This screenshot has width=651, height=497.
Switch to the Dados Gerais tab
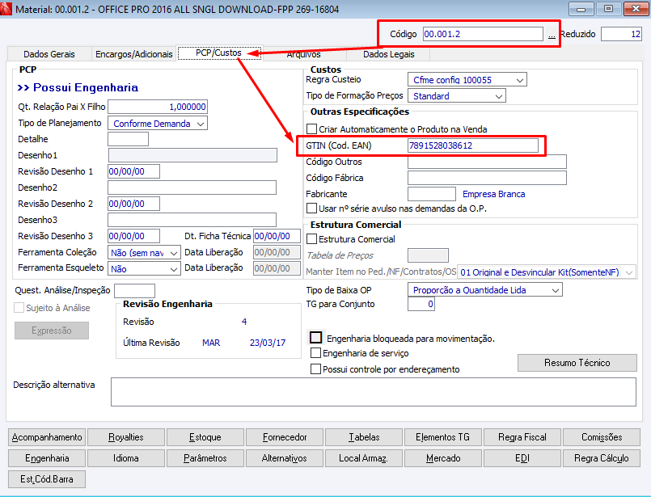click(x=49, y=54)
